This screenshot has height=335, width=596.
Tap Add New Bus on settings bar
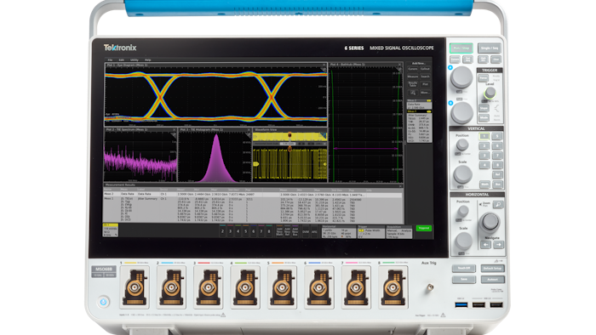pyautogui.click(x=295, y=231)
